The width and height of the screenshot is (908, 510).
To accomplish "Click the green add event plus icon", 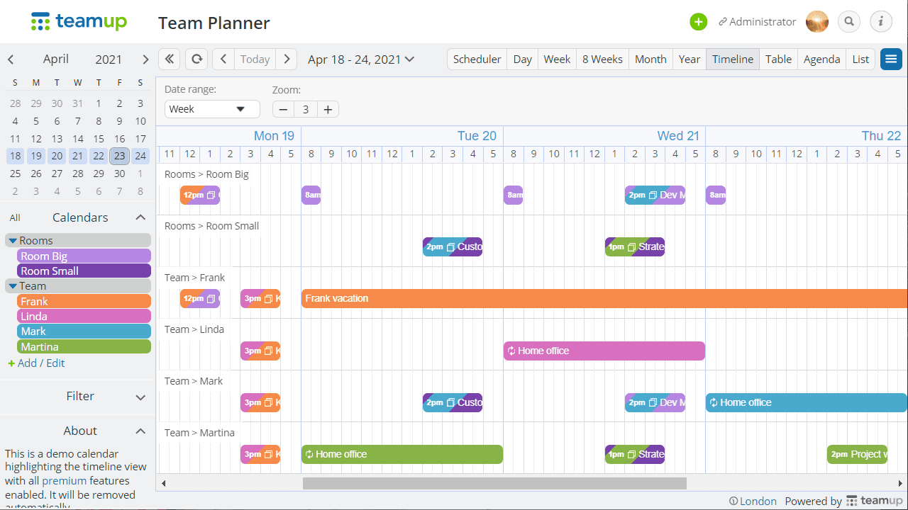I will point(699,22).
